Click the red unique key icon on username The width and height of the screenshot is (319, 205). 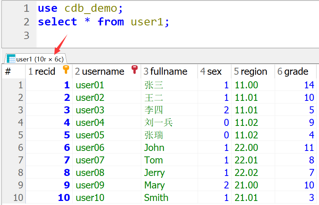(x=135, y=70)
